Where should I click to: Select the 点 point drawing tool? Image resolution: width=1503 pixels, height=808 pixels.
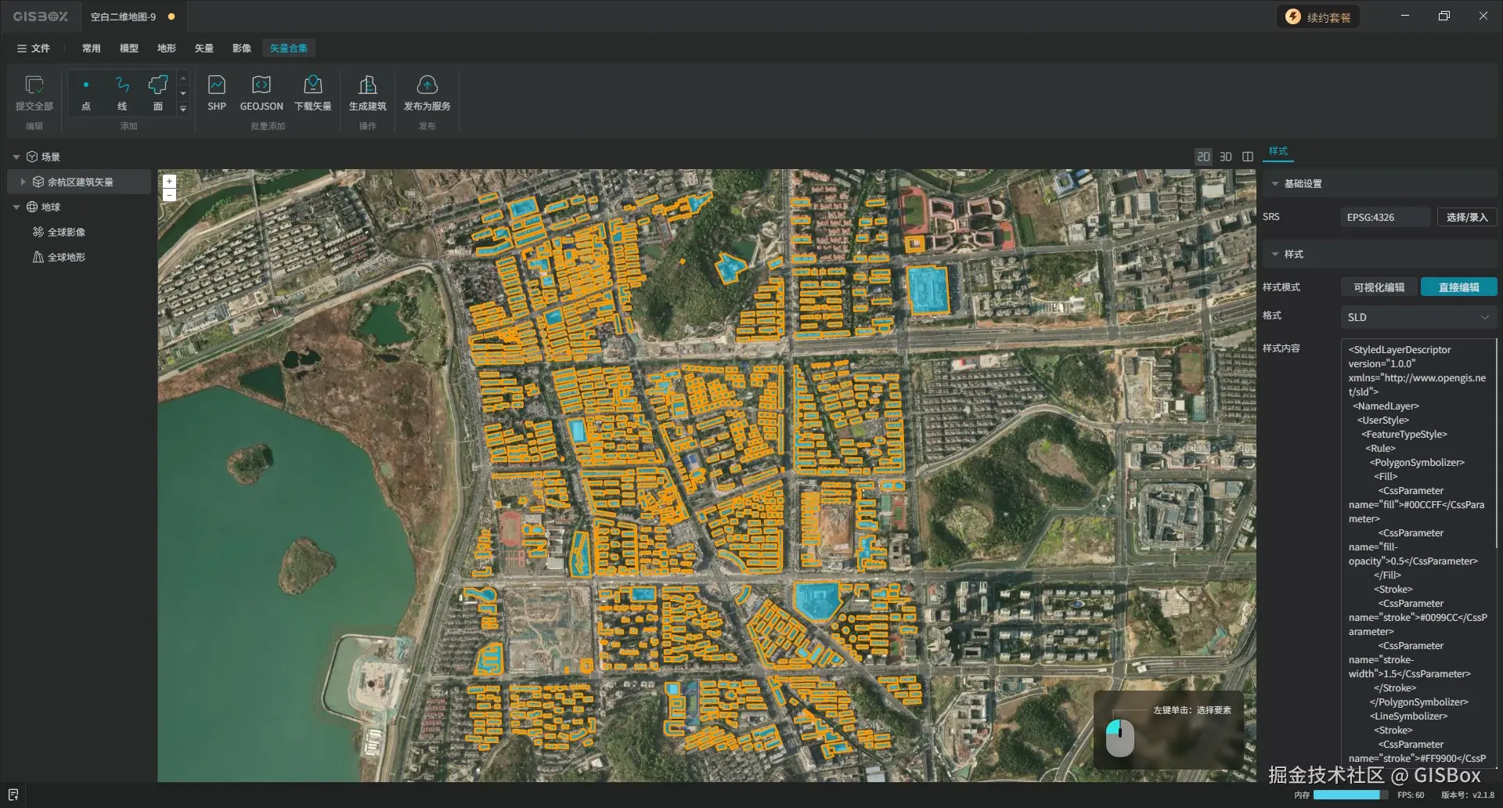86,92
